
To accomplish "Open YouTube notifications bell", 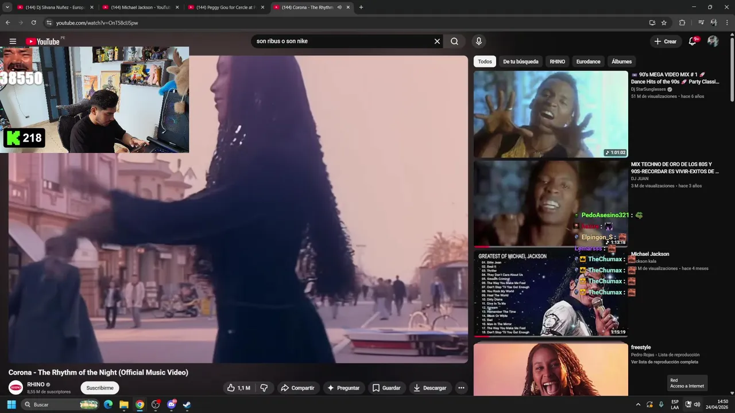I will tap(693, 41).
